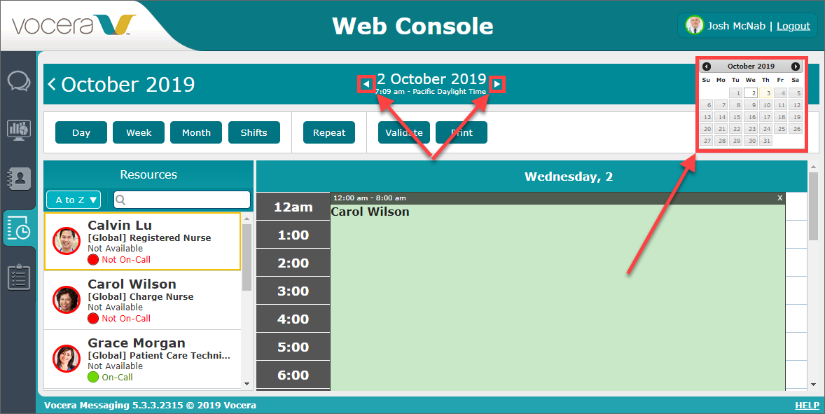
Task: Open Shifts view
Action: pyautogui.click(x=254, y=132)
